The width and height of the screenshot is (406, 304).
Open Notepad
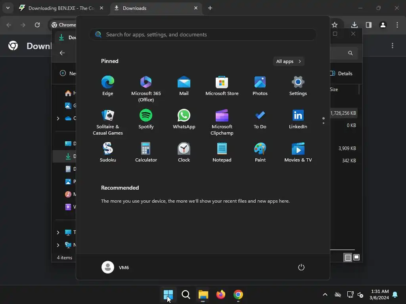coord(222,152)
